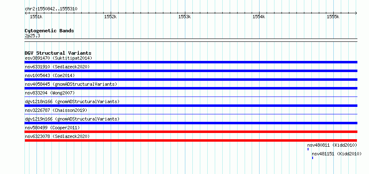Click the 'Cytogenetic Bands' track title
Image resolution: width=369 pixels, height=174 pixels.
tap(49, 31)
